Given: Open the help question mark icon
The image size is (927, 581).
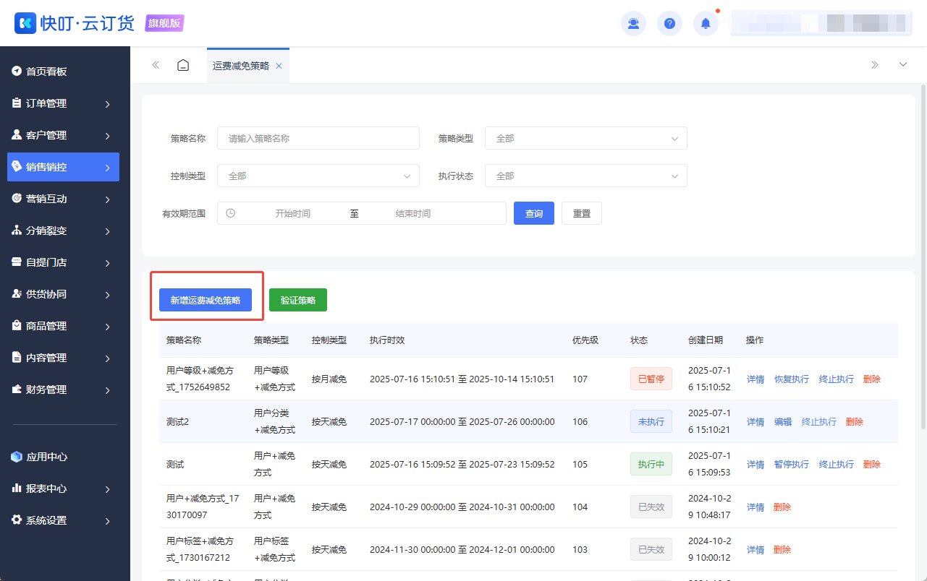Looking at the screenshot, I should (x=670, y=23).
